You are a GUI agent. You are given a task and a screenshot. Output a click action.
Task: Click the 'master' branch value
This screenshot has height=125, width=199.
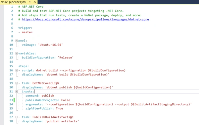27,32
